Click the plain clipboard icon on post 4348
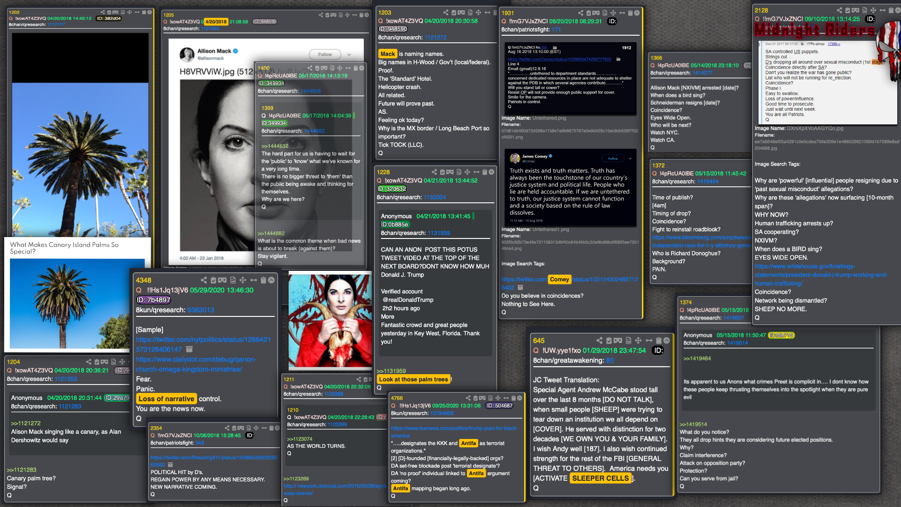901x507 pixels. click(263, 280)
